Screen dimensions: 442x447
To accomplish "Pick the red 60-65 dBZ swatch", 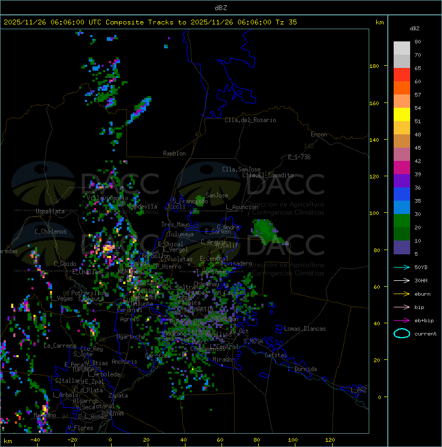I will point(402,74).
